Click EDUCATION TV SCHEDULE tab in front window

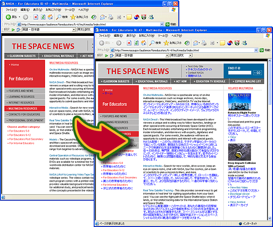click(209, 81)
